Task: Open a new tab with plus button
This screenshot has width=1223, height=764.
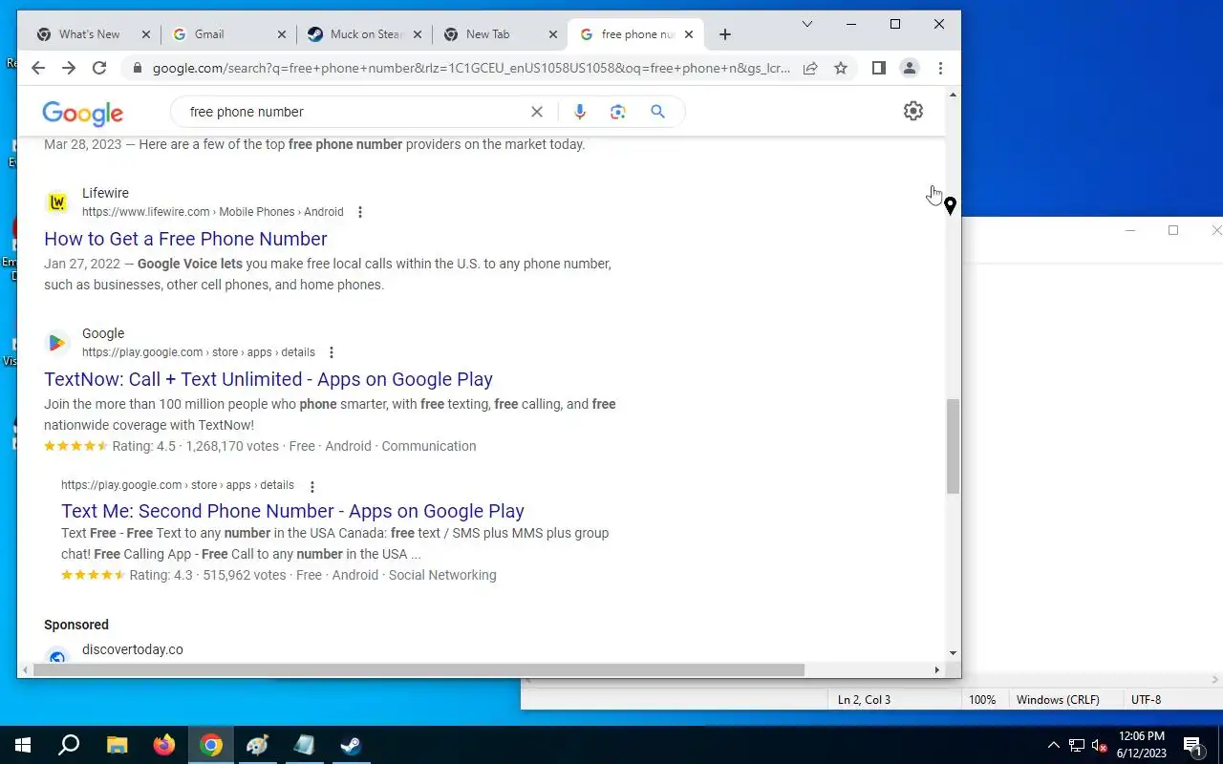Action: point(725,34)
